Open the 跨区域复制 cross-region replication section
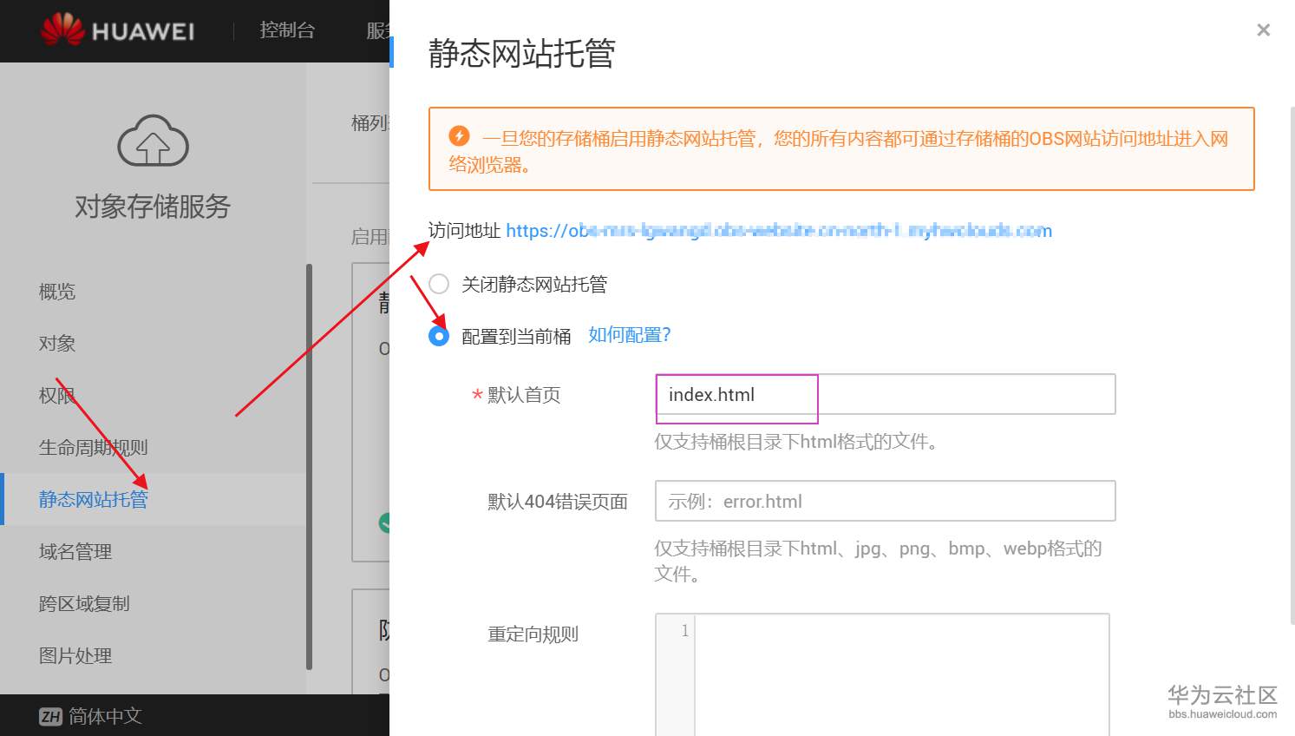 tap(84, 604)
